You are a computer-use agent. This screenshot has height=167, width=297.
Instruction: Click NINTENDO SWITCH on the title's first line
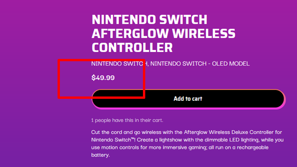click(x=149, y=19)
